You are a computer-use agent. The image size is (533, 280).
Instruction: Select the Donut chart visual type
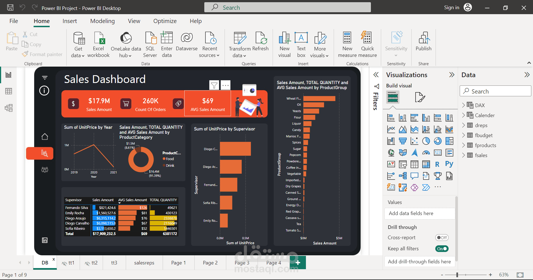coord(438,141)
